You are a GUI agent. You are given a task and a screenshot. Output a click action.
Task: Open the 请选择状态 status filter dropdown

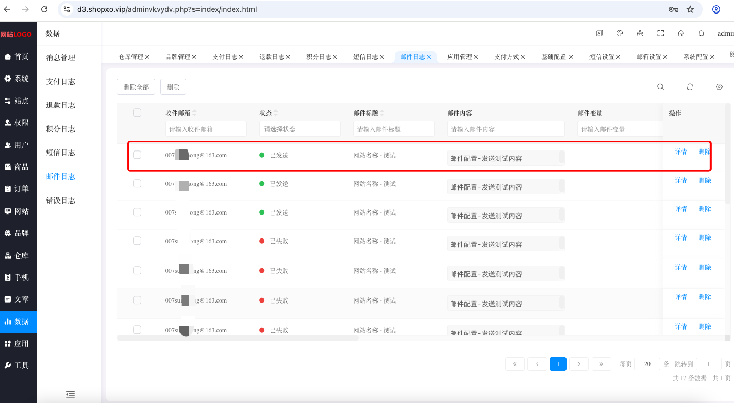pyautogui.click(x=300, y=129)
